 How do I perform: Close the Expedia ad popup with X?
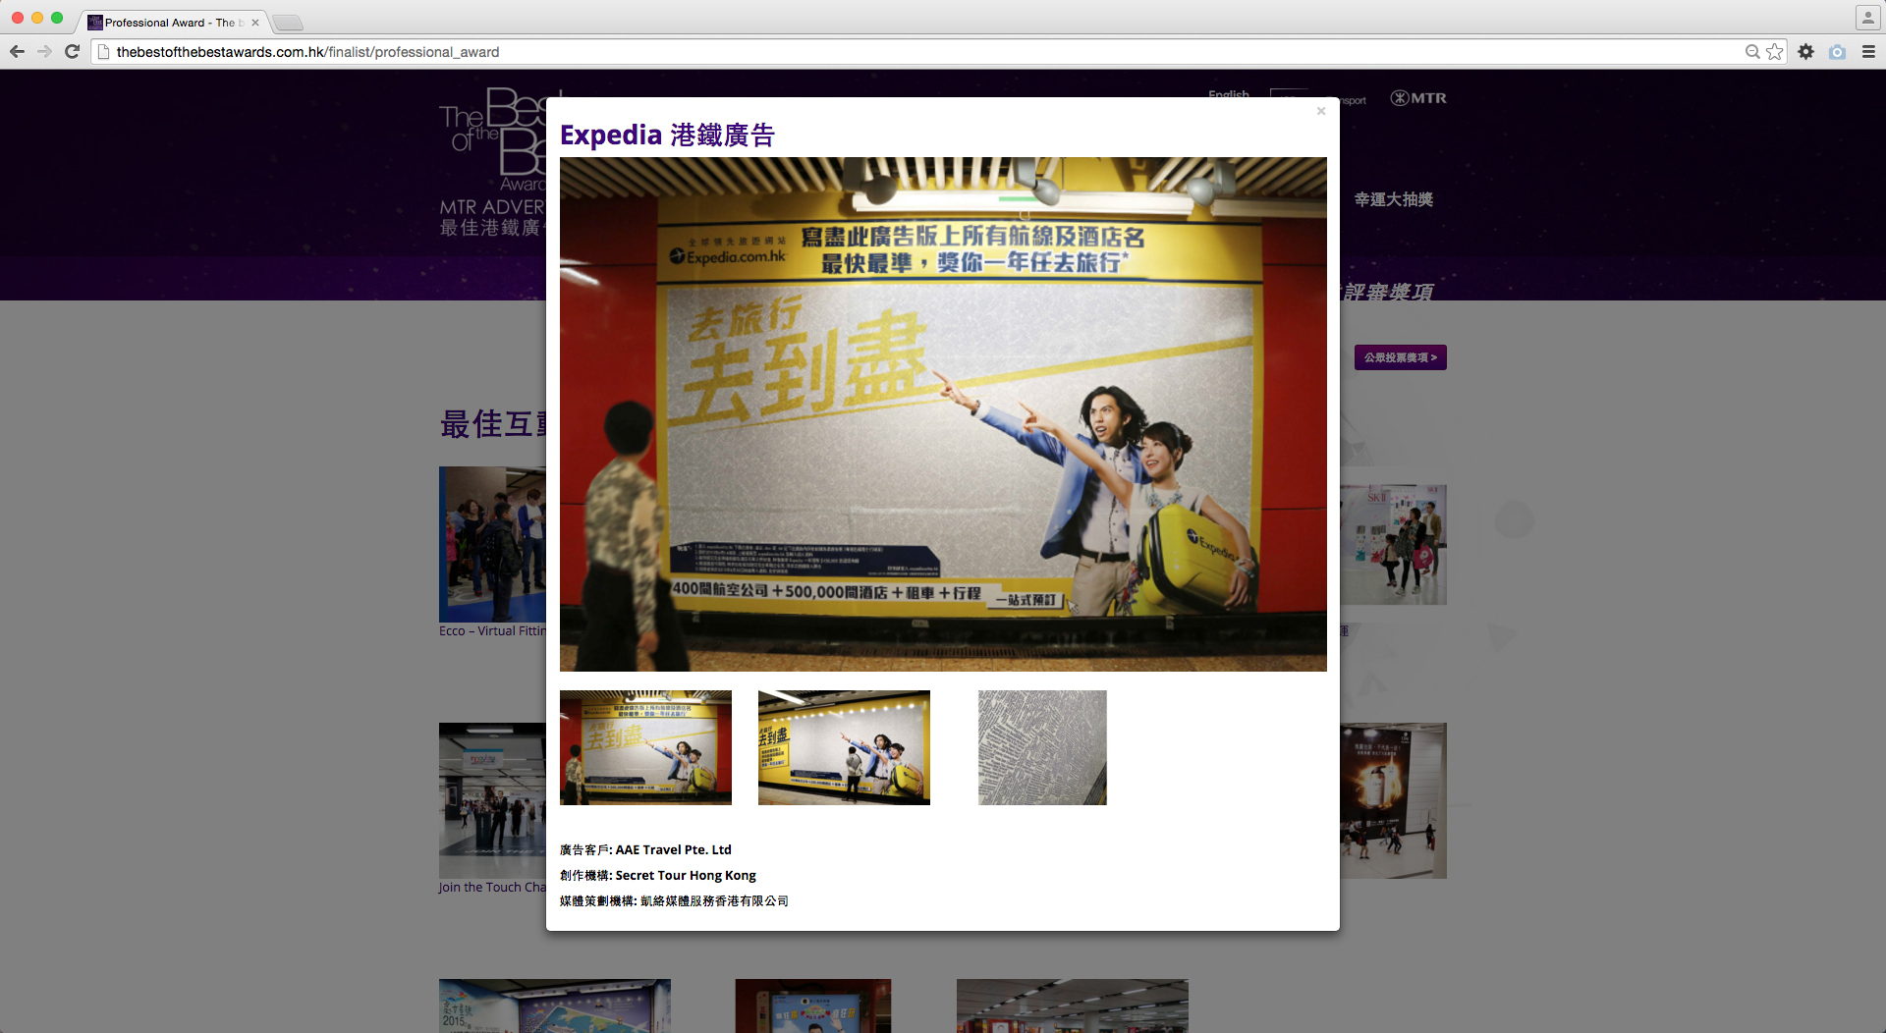point(1321,111)
